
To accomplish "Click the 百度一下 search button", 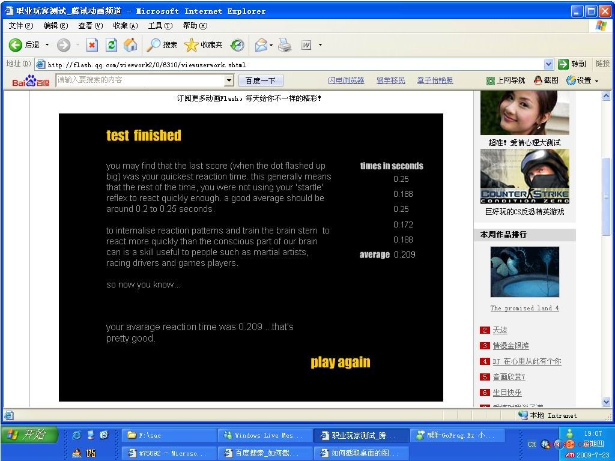I will (261, 80).
